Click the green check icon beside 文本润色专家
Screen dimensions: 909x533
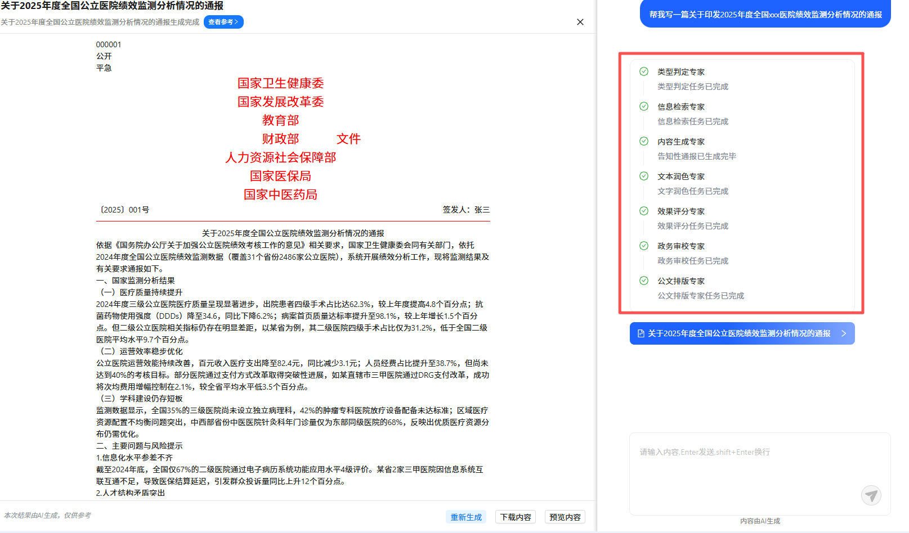(644, 176)
